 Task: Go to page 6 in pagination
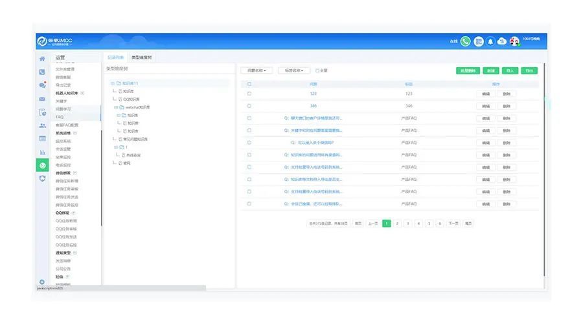pyautogui.click(x=440, y=224)
